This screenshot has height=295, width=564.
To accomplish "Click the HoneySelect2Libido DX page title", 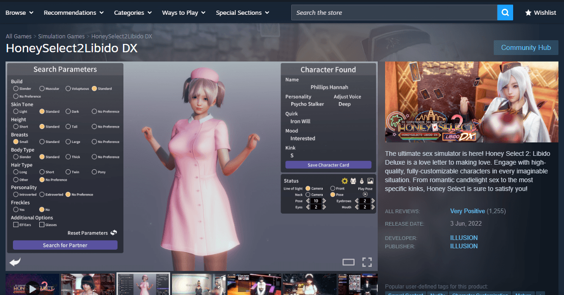I will (x=72, y=48).
